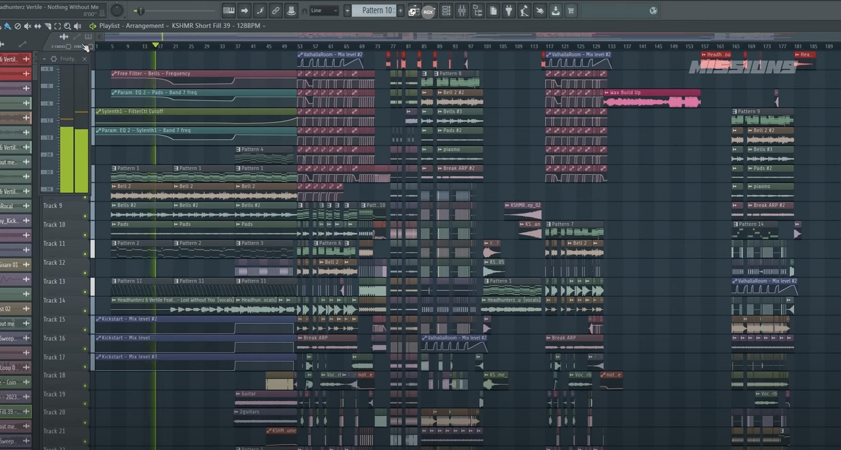Click the typing keyboard to piano icon
841x450 pixels.
pos(229,10)
